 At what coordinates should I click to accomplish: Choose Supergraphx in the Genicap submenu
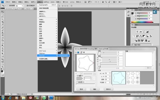63,55
